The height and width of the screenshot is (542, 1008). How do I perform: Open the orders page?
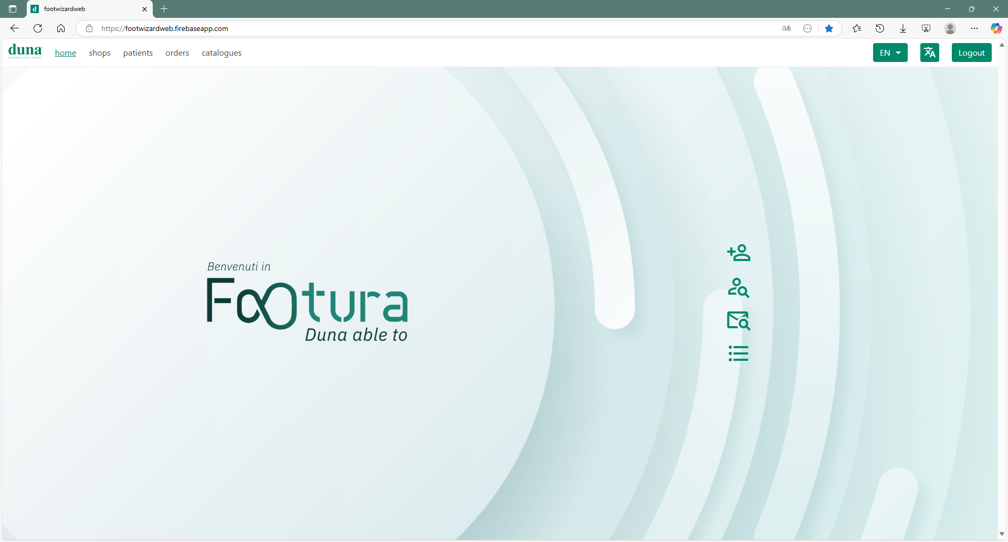[177, 53]
